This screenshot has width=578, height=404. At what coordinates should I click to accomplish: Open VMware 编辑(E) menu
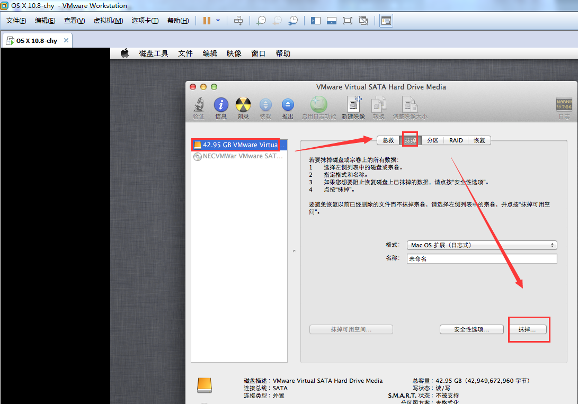45,21
